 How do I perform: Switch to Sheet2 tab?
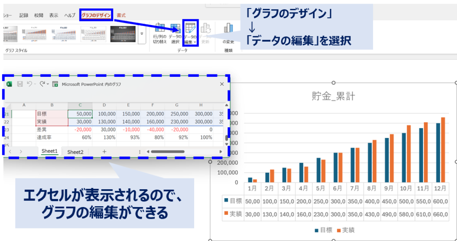coord(75,152)
